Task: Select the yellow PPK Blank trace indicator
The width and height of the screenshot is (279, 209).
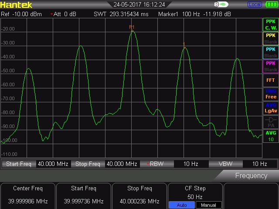Action: click(x=271, y=39)
